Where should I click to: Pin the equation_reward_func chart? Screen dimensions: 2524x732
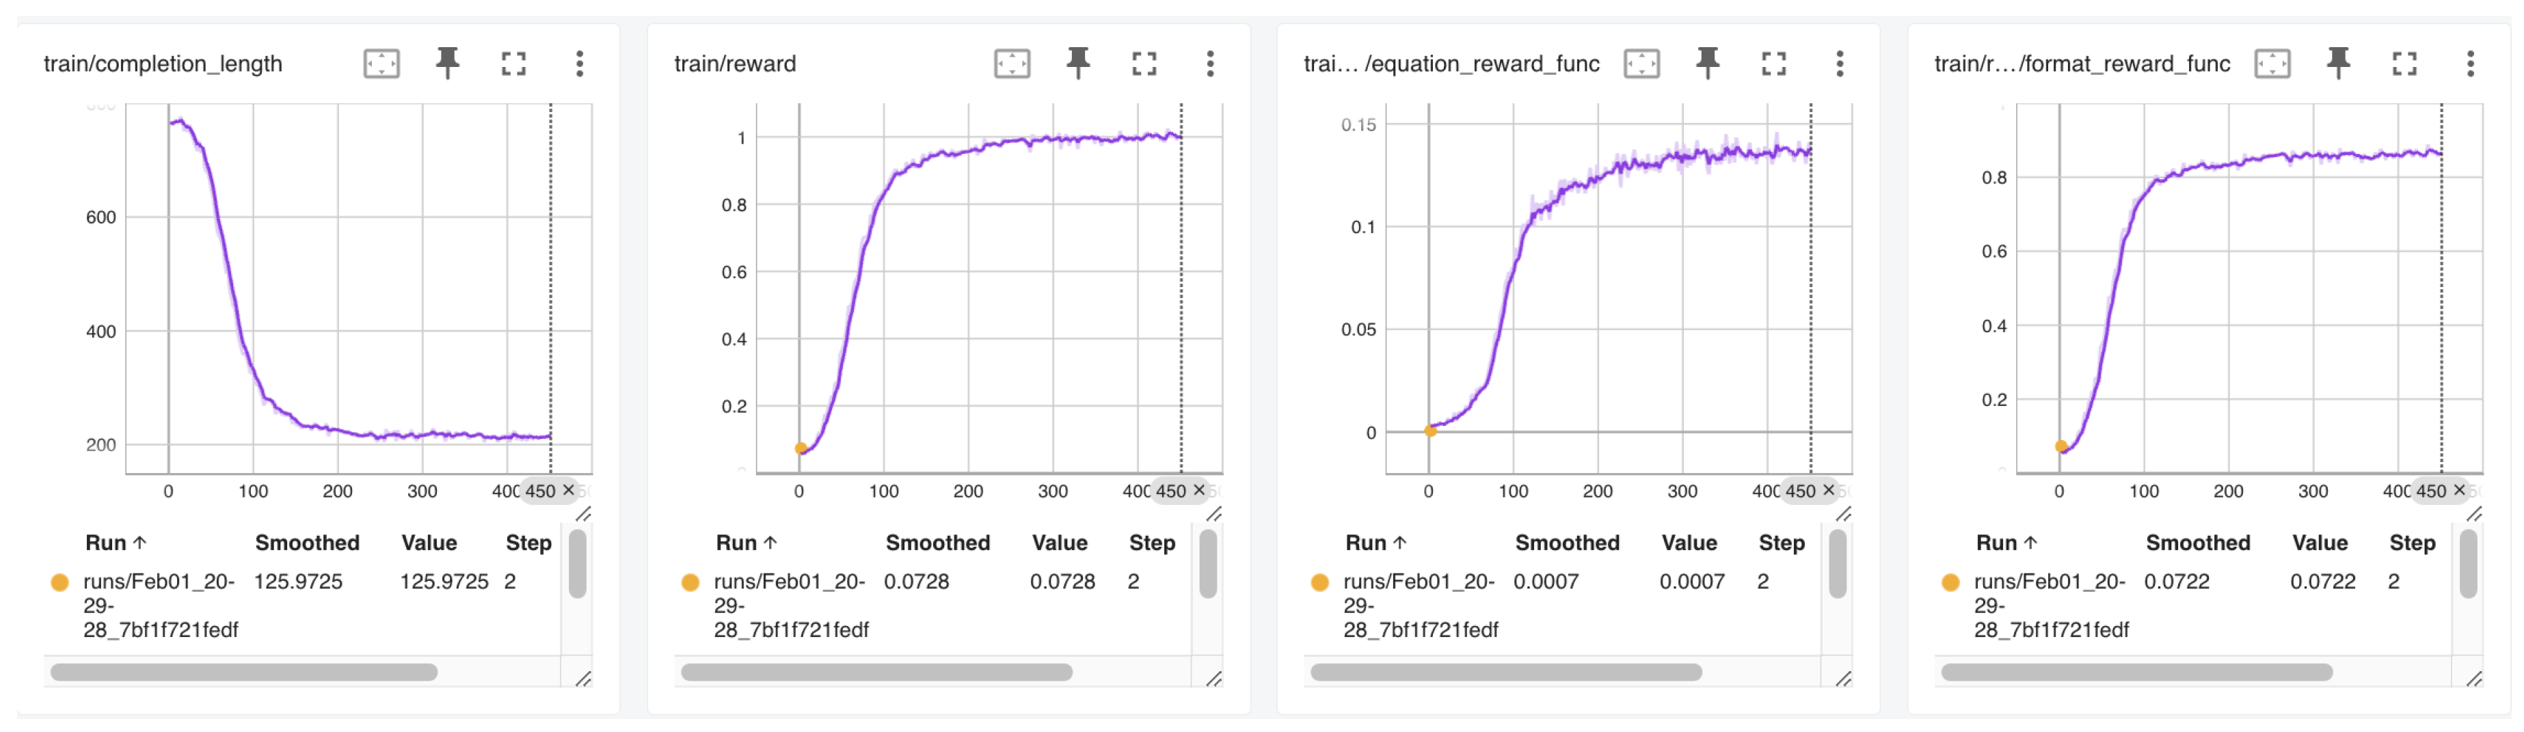(1707, 63)
